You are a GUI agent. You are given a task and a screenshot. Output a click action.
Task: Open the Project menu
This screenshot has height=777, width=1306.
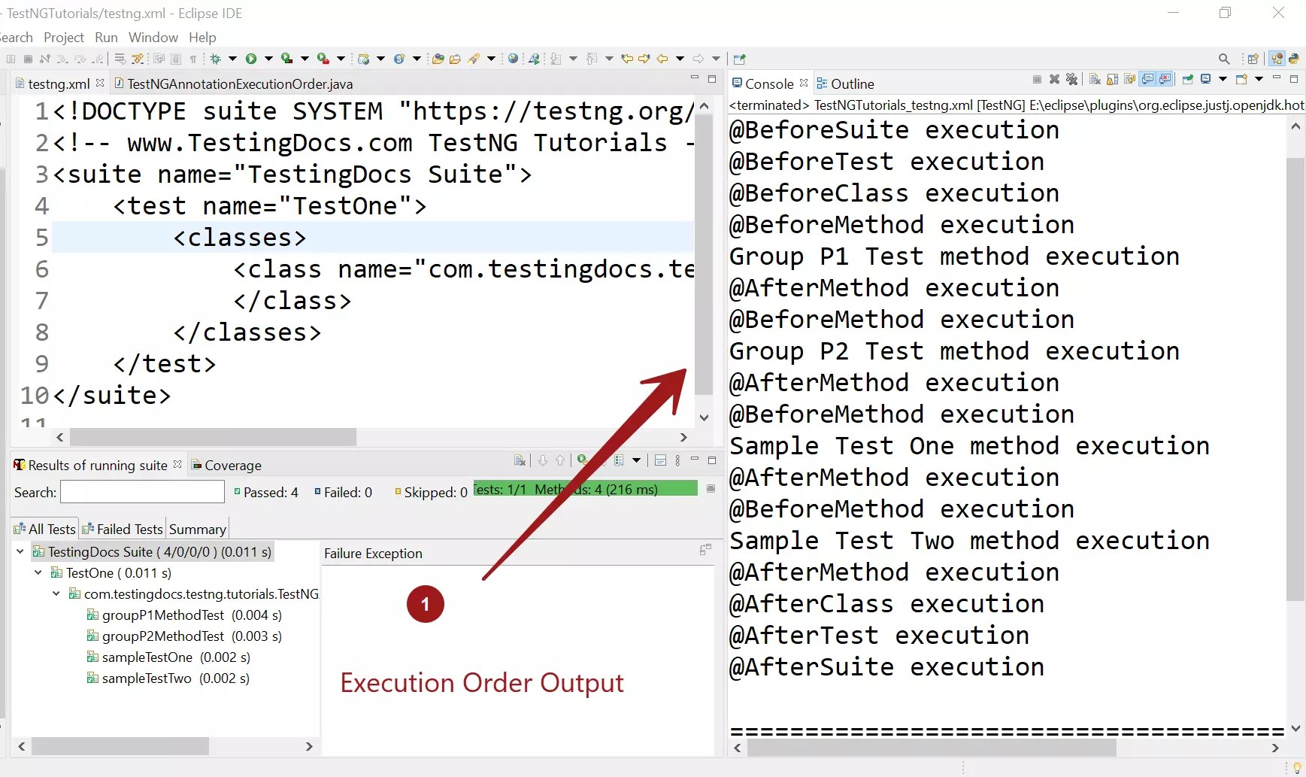click(64, 38)
